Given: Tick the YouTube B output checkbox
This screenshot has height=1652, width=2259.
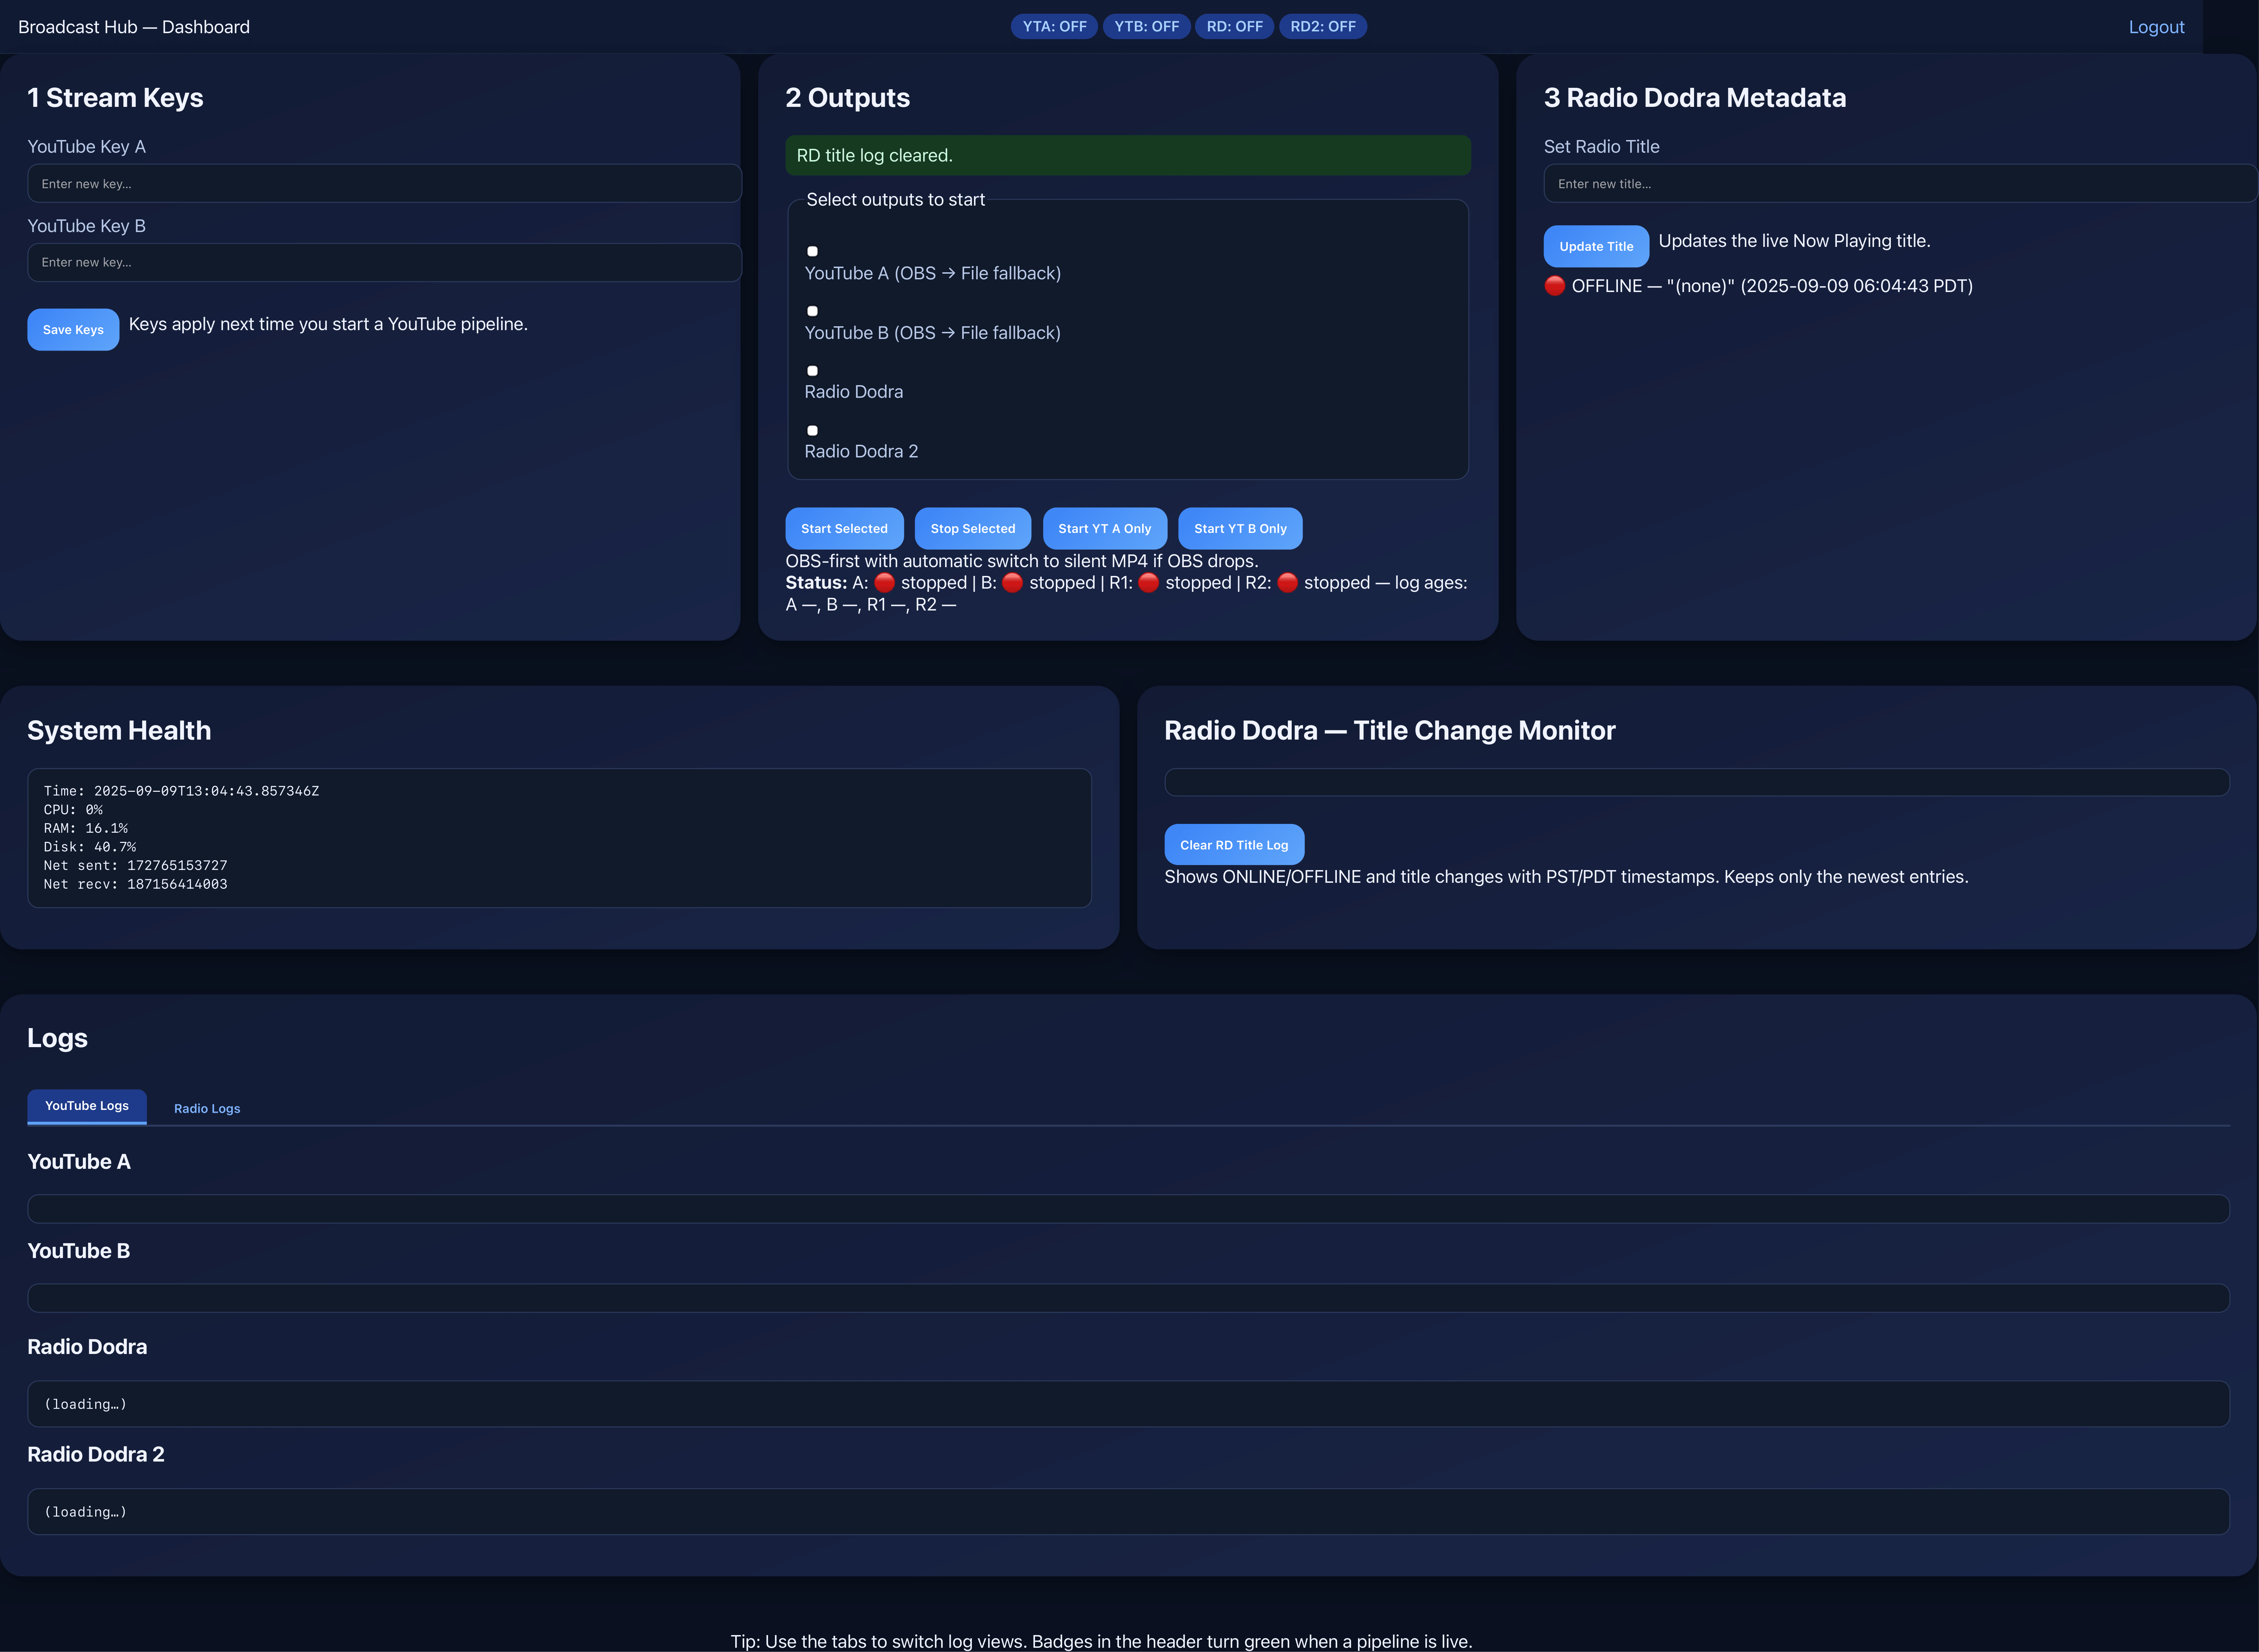Looking at the screenshot, I should [x=812, y=311].
